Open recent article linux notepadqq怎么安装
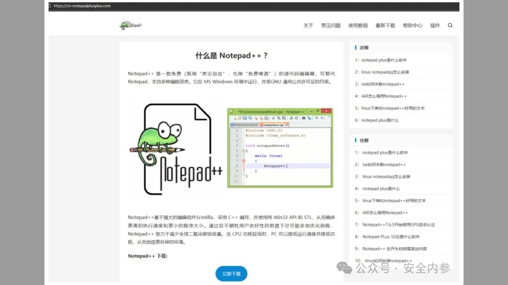 [385, 72]
